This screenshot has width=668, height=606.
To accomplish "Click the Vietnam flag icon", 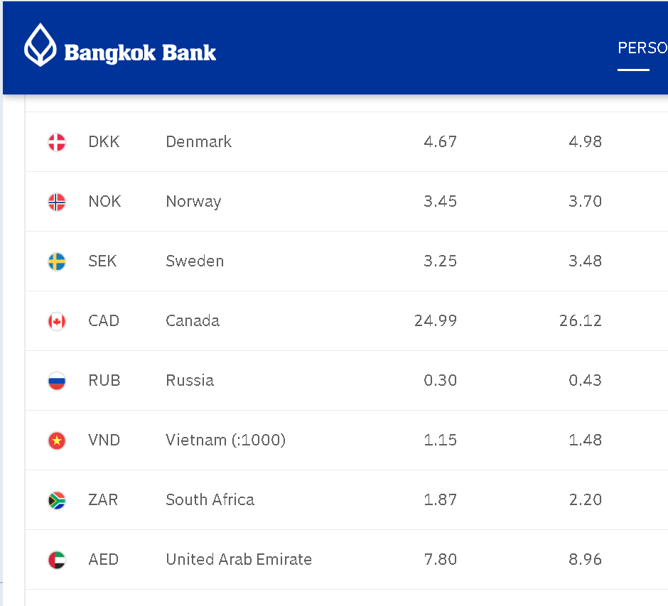I will pos(57,440).
